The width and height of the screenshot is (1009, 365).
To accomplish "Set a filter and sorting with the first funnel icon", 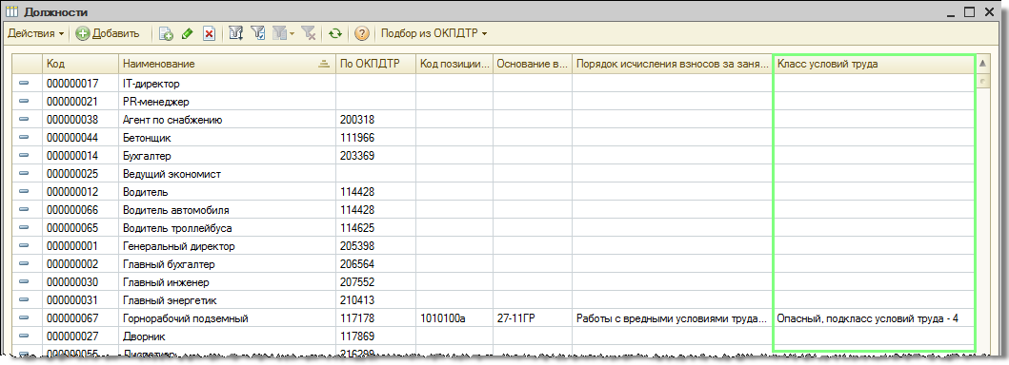I will (236, 34).
